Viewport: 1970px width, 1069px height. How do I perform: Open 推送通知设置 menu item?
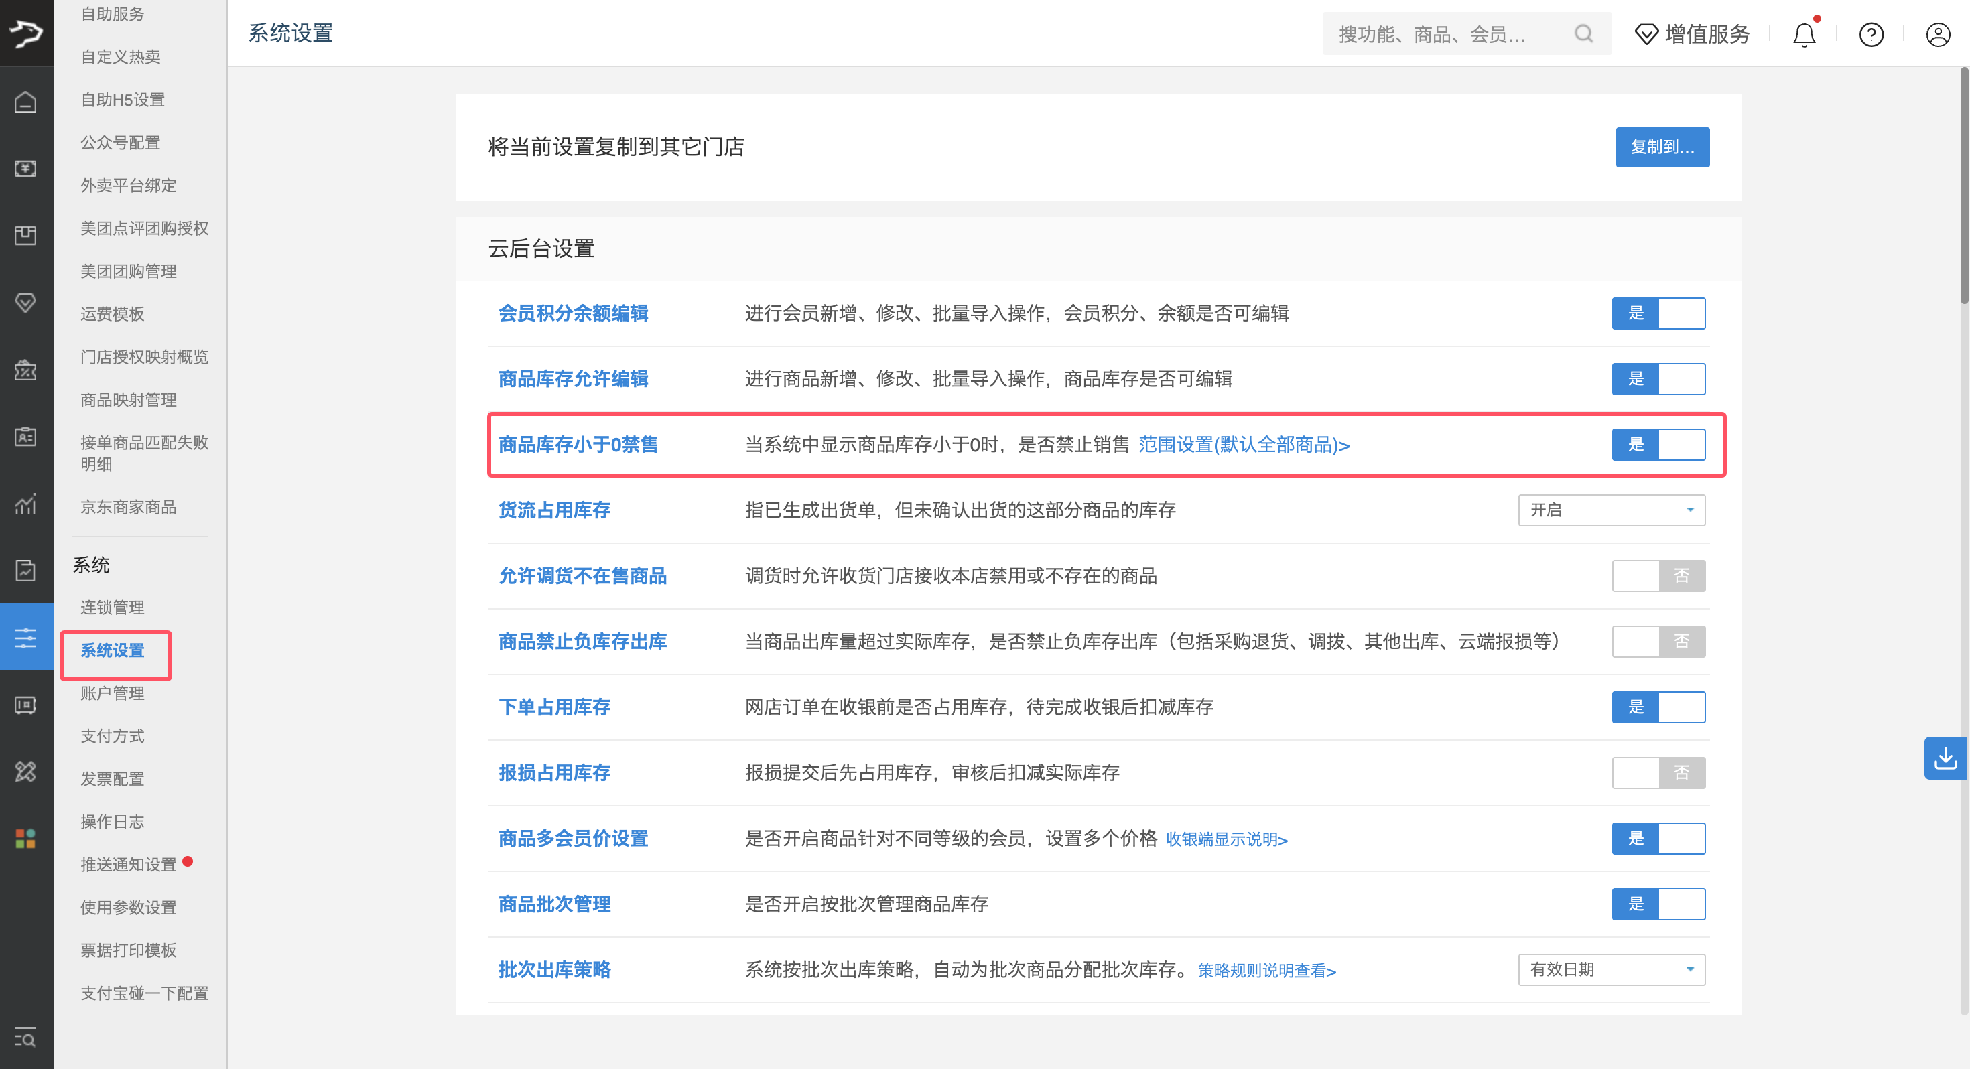(129, 864)
